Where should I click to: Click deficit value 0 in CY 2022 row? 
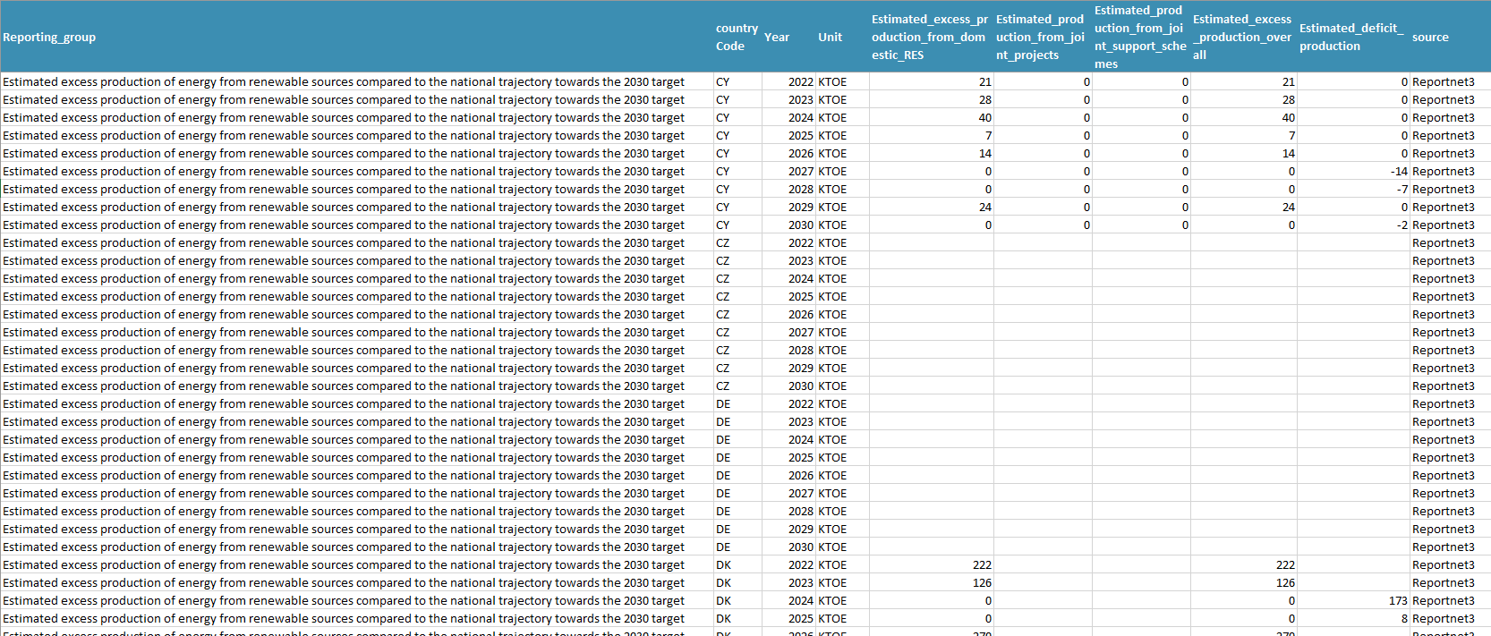(1404, 81)
